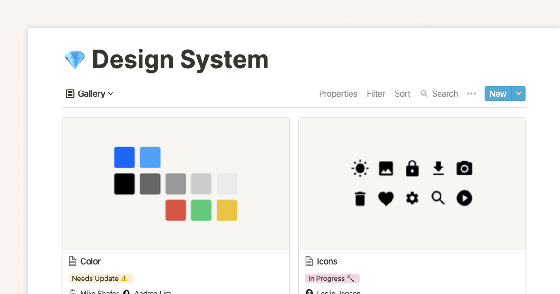Open the Filter menu
This screenshot has width=560, height=294.
click(x=376, y=94)
